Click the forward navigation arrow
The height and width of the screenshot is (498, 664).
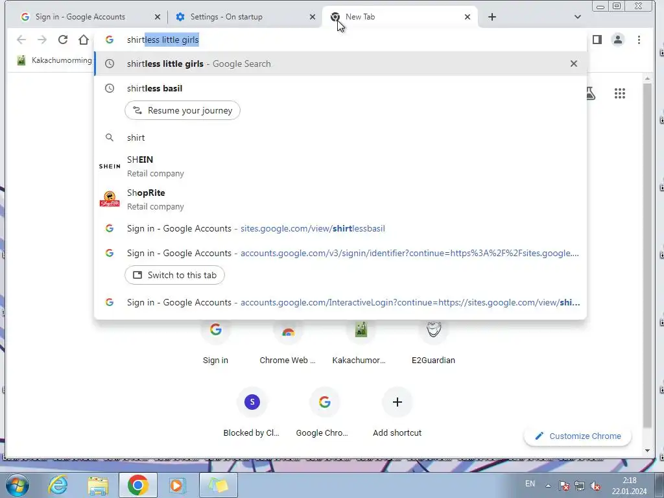click(x=42, y=40)
